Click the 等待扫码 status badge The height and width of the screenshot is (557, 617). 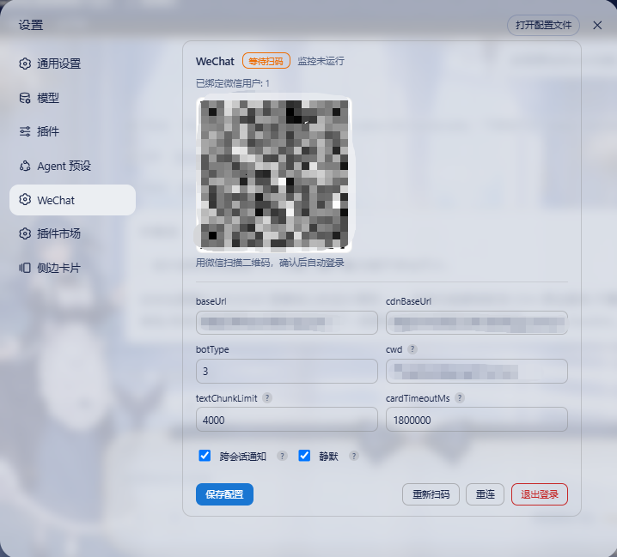[266, 61]
